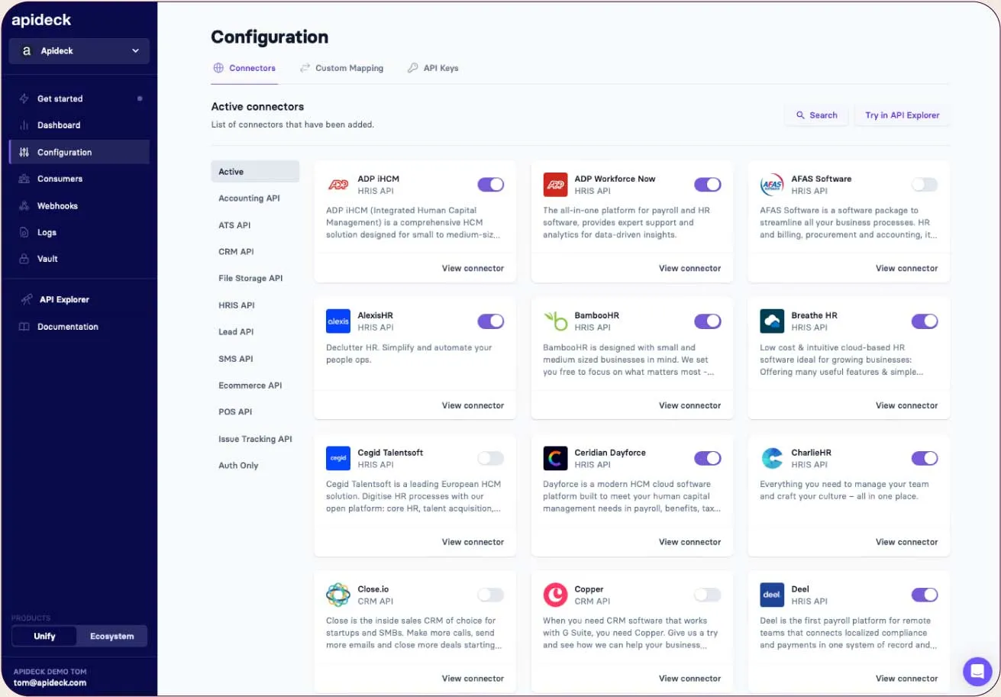Screen dimensions: 1001x697
Task: Select the ATS API category
Action: (234, 225)
